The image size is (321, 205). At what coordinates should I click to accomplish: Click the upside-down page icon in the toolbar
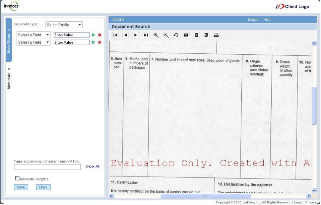click(206, 35)
